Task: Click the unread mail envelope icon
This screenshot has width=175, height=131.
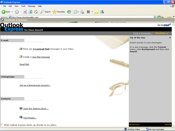Action: [x=21, y=49]
